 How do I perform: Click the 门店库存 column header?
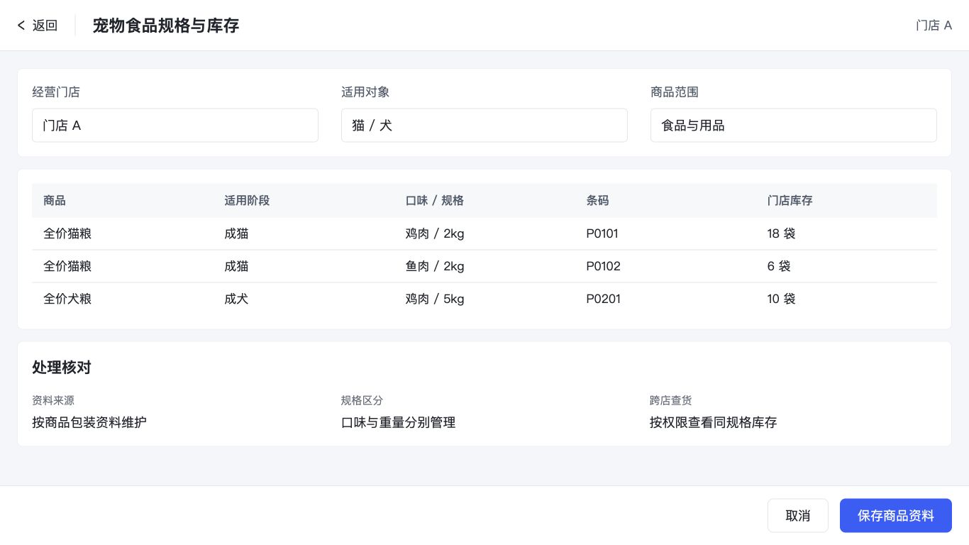click(x=790, y=200)
